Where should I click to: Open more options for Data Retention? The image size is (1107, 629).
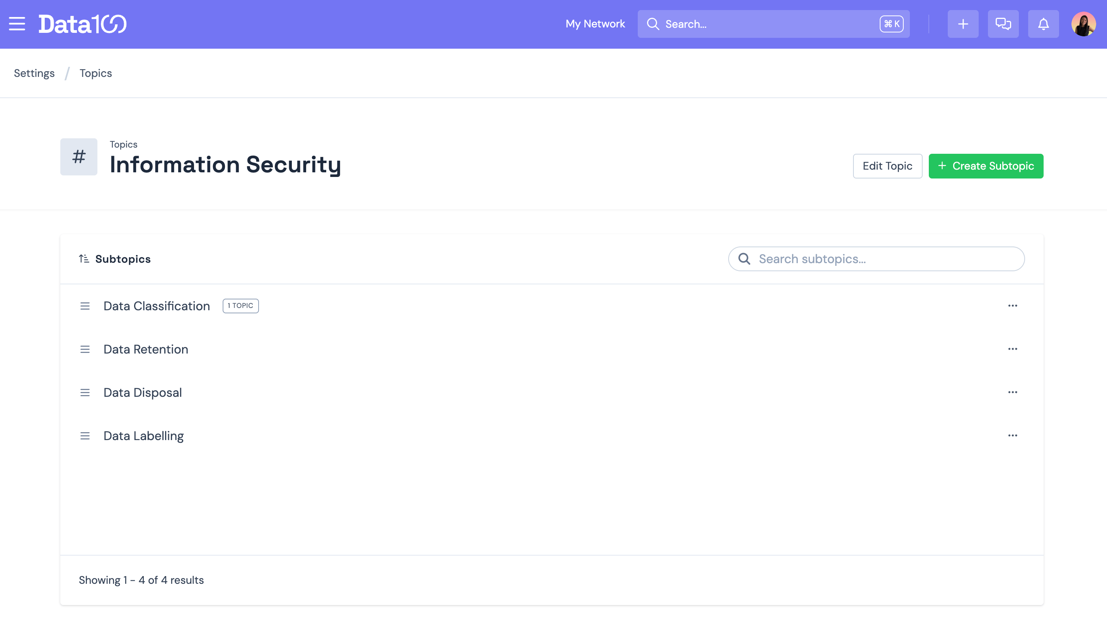(1012, 349)
